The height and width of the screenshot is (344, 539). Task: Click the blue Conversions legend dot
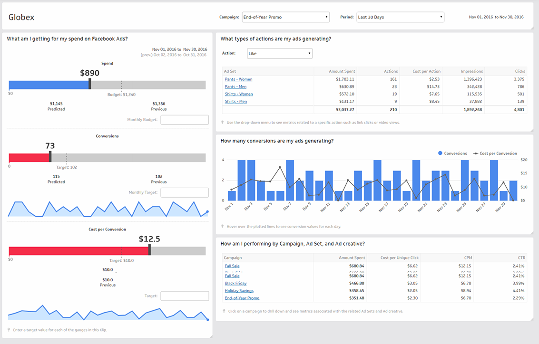pyautogui.click(x=440, y=153)
